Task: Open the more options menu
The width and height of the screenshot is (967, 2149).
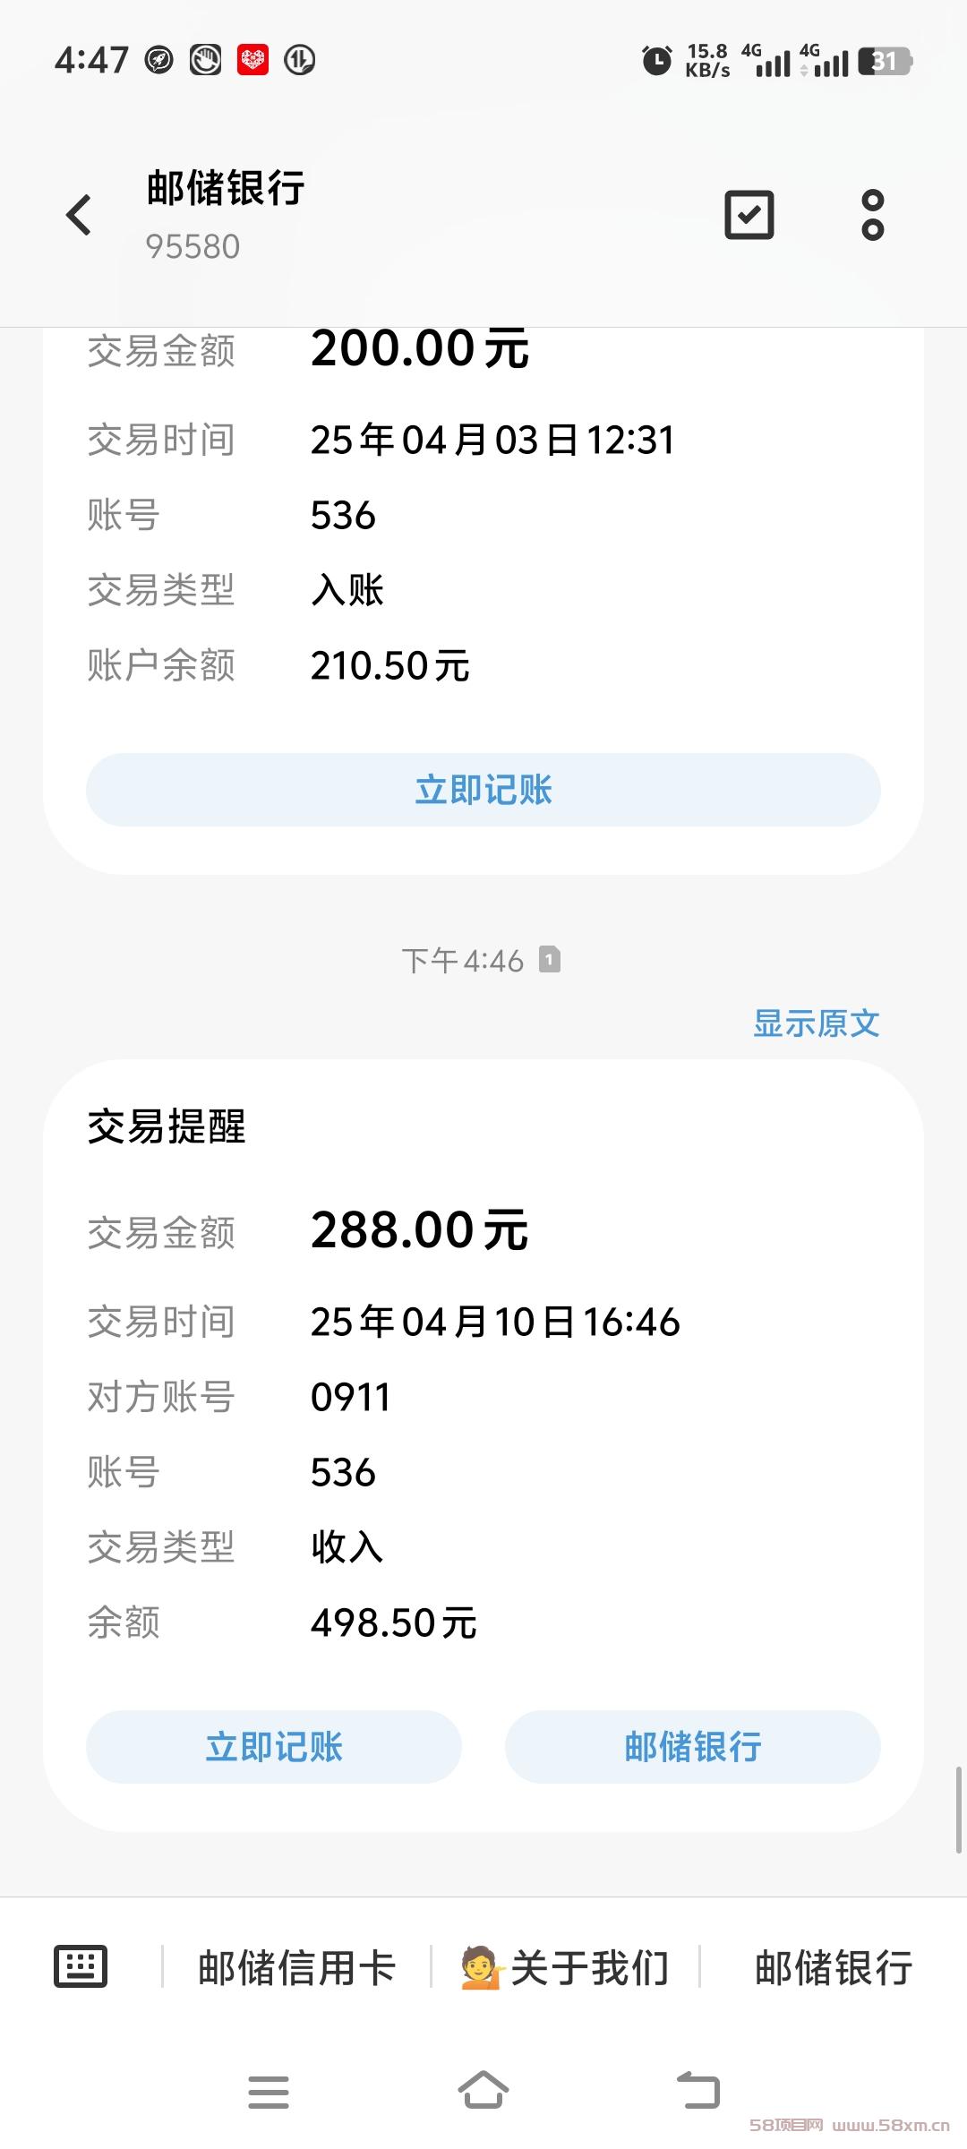Action: tap(873, 215)
